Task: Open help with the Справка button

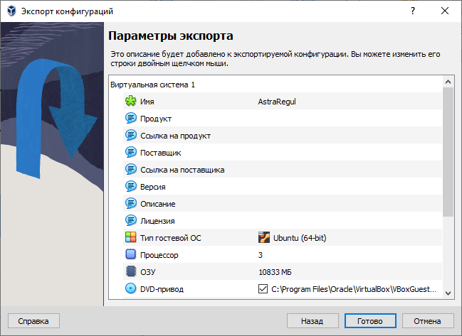Action: pyautogui.click(x=33, y=321)
